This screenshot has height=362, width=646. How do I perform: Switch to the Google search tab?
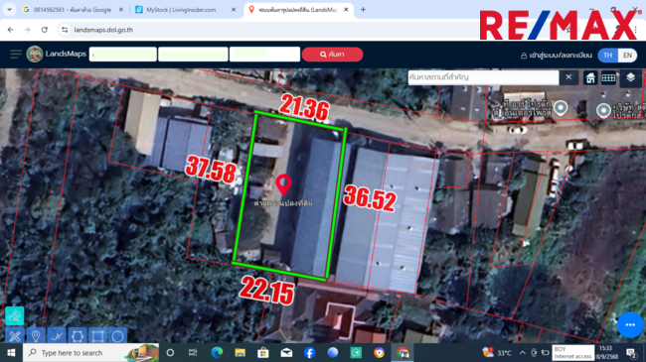pos(73,10)
